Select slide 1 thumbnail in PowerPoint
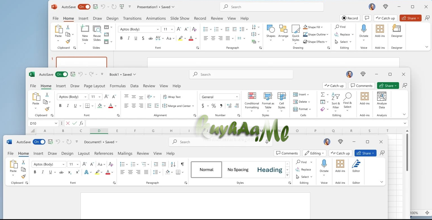 click(x=81, y=62)
